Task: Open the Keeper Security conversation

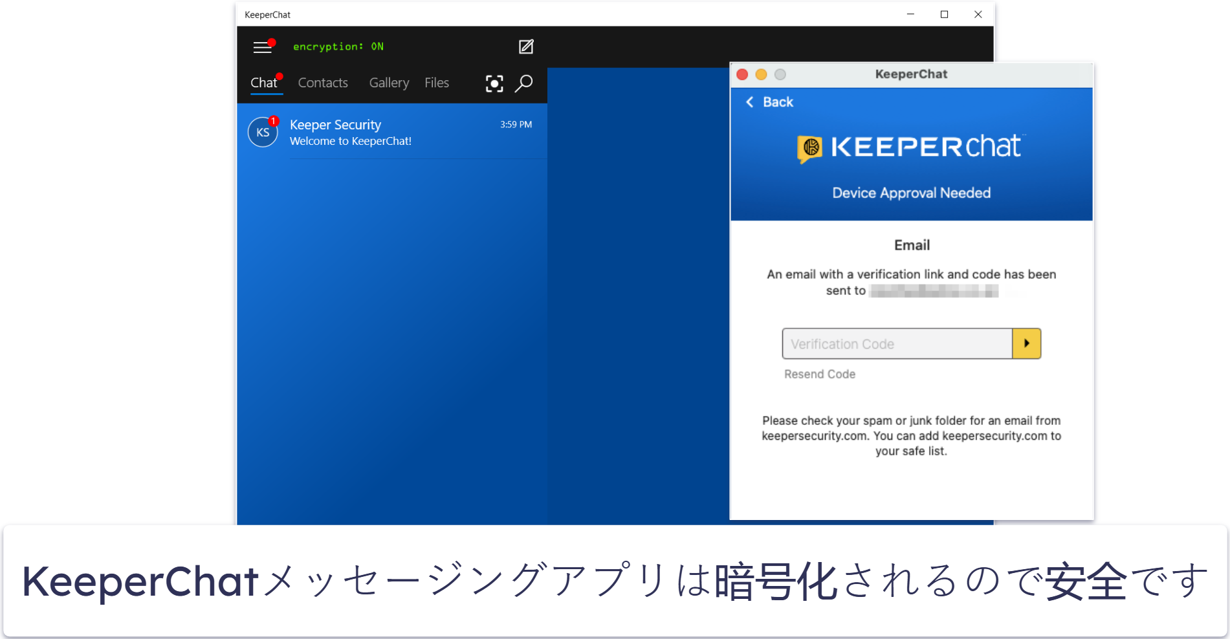Action: pos(392,132)
